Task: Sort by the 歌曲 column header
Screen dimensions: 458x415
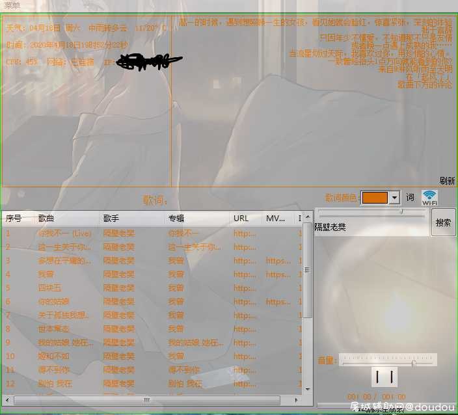Action: pyautogui.click(x=67, y=218)
